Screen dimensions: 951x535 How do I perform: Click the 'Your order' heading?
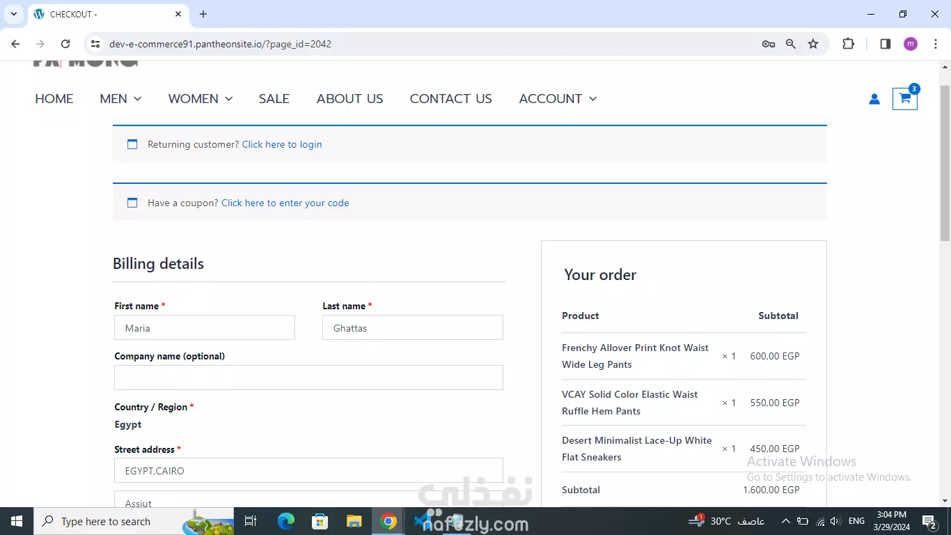point(600,274)
